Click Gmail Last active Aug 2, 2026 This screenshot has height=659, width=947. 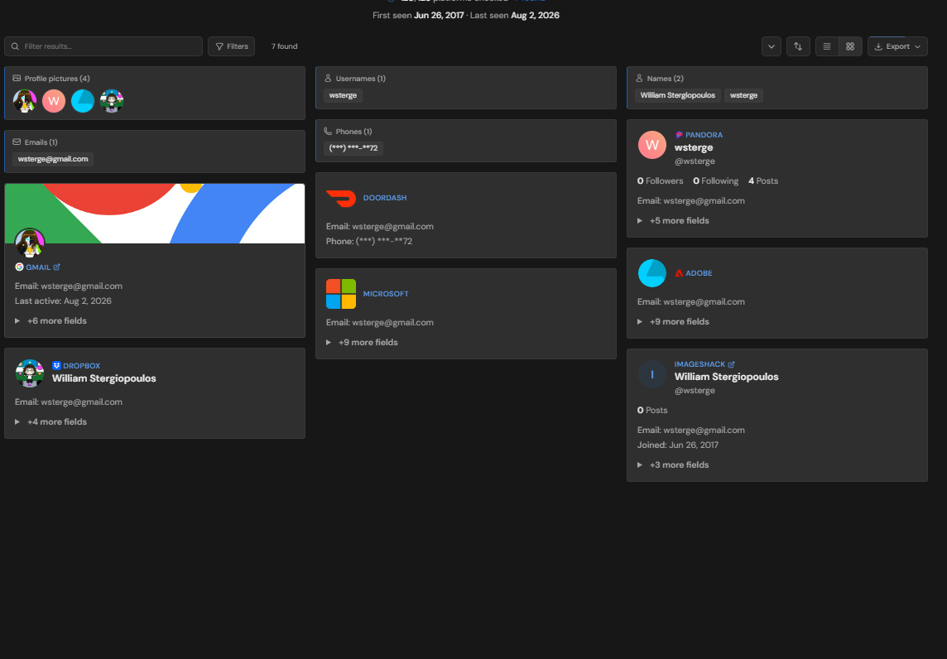[64, 301]
